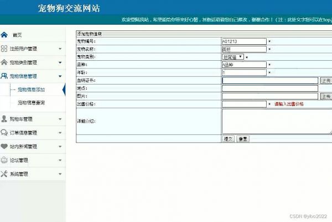Click the 订单信息管理 chat bubble icon
Viewport: 332px width, 222px height.
point(4,133)
